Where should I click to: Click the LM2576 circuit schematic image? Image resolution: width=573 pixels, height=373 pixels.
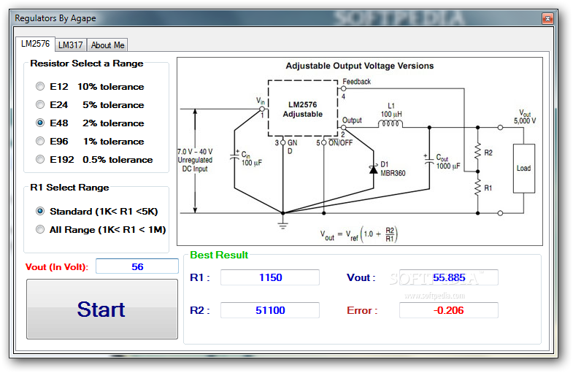click(x=360, y=151)
